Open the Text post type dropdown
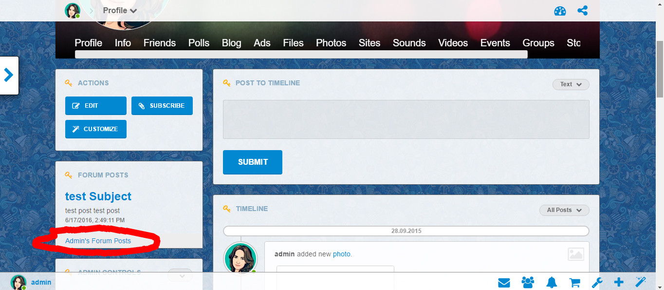Image resolution: width=664 pixels, height=290 pixels. (571, 84)
